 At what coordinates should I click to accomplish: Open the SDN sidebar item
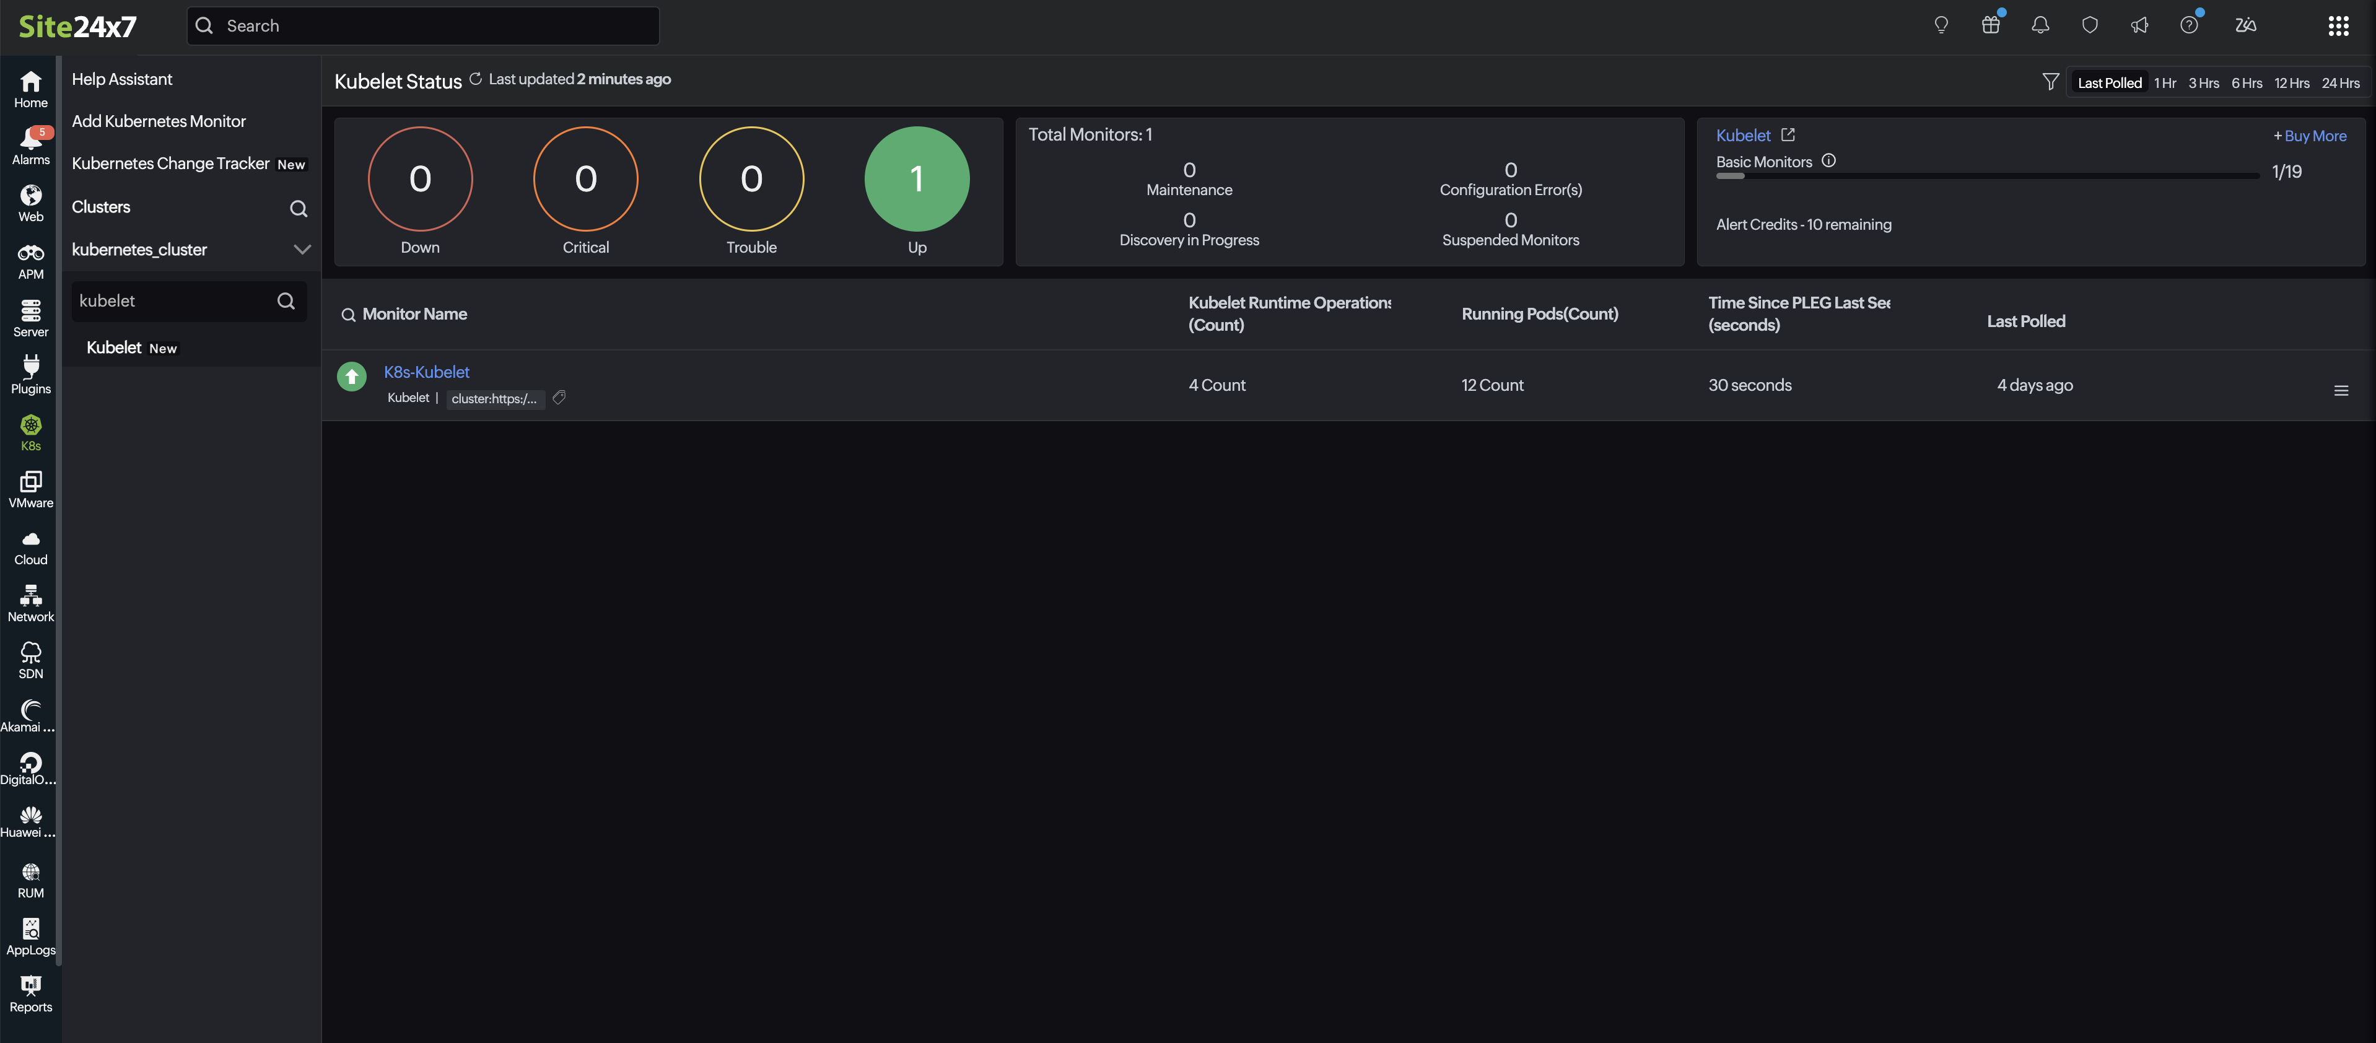pos(30,661)
